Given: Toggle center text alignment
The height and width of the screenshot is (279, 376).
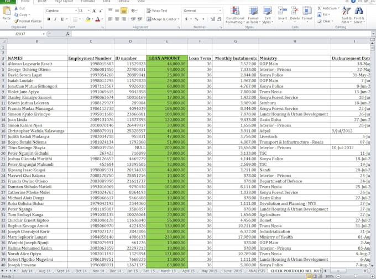Looking at the screenshot, I should click(117, 19).
